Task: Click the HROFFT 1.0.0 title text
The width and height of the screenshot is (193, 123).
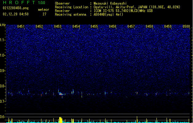Action: pos(24,2)
